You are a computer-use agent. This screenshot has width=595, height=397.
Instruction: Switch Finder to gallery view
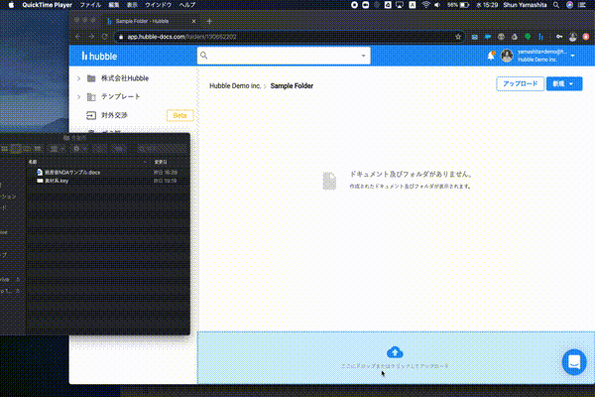pyautogui.click(x=38, y=149)
